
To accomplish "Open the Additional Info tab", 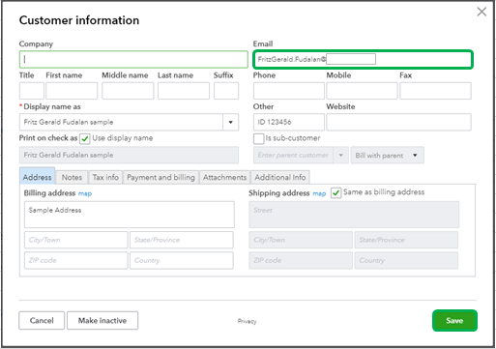I will tap(280, 177).
